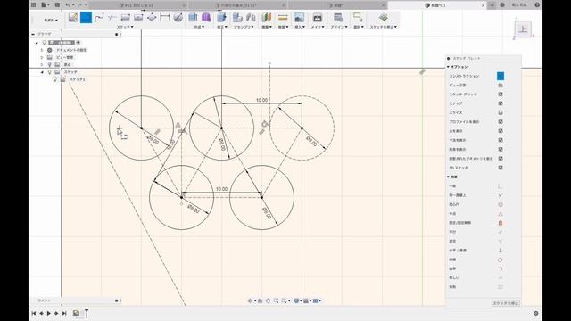The width and height of the screenshot is (571, 321).
Task: Toggle the Show Dimensions checkbox
Action: 501,140
